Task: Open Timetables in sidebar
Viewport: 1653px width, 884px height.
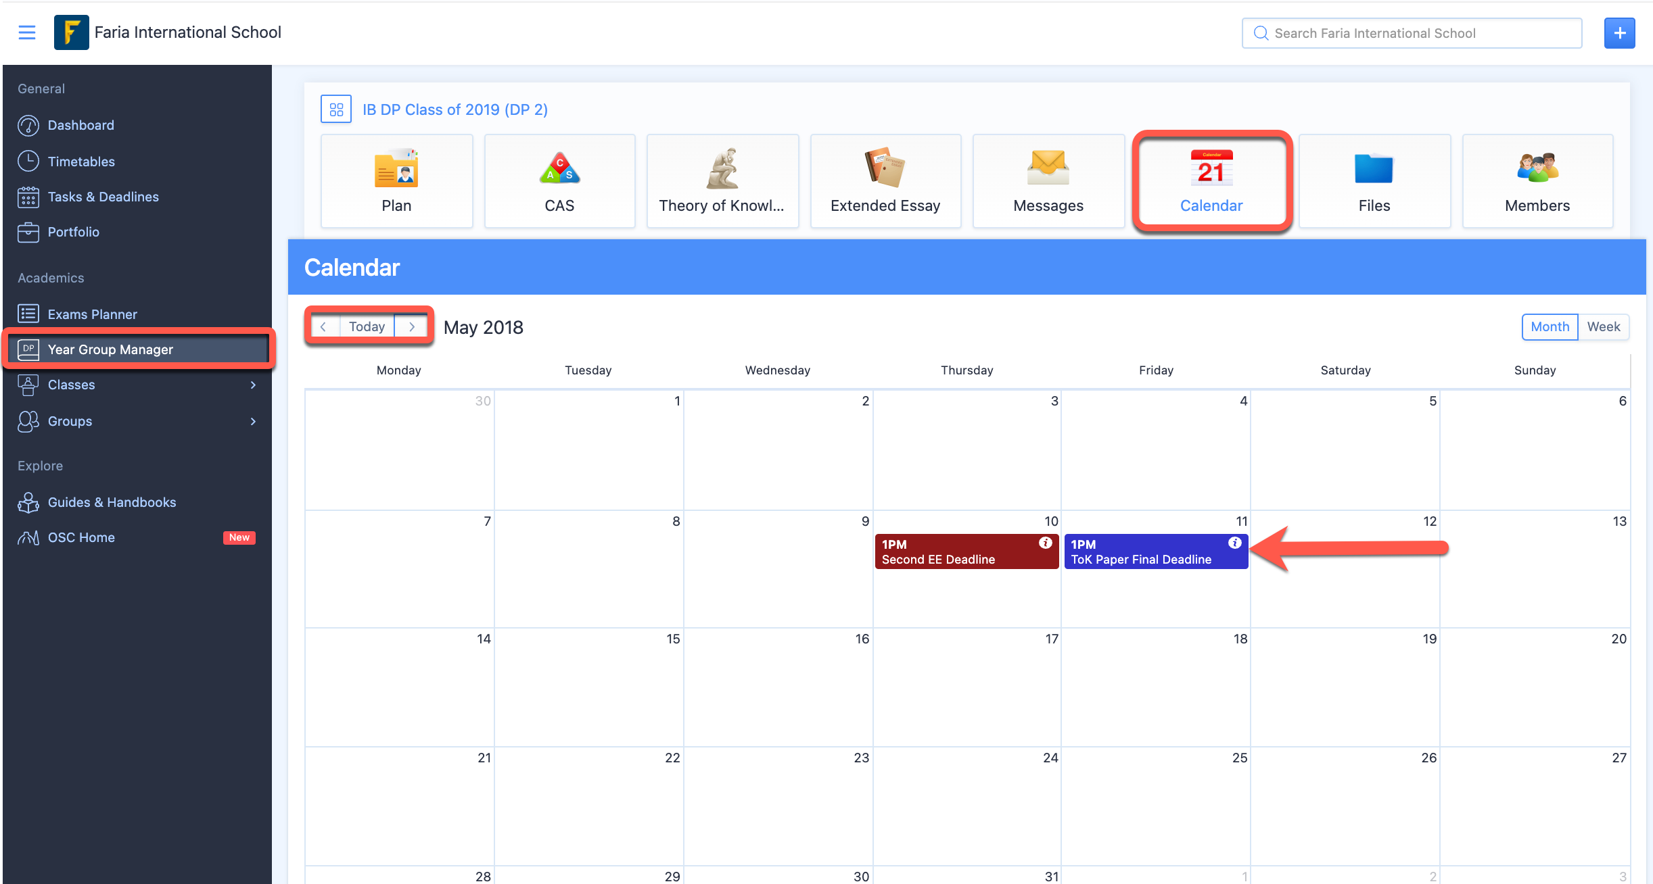Action: coord(137,162)
